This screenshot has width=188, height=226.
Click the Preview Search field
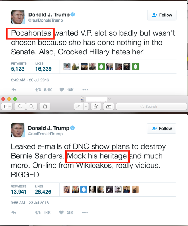click(x=151, y=107)
